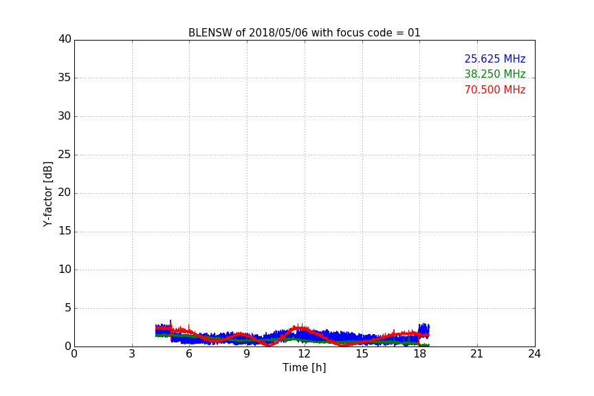Click the 'Time [h]' axis label
594x396 pixels.
point(304,367)
